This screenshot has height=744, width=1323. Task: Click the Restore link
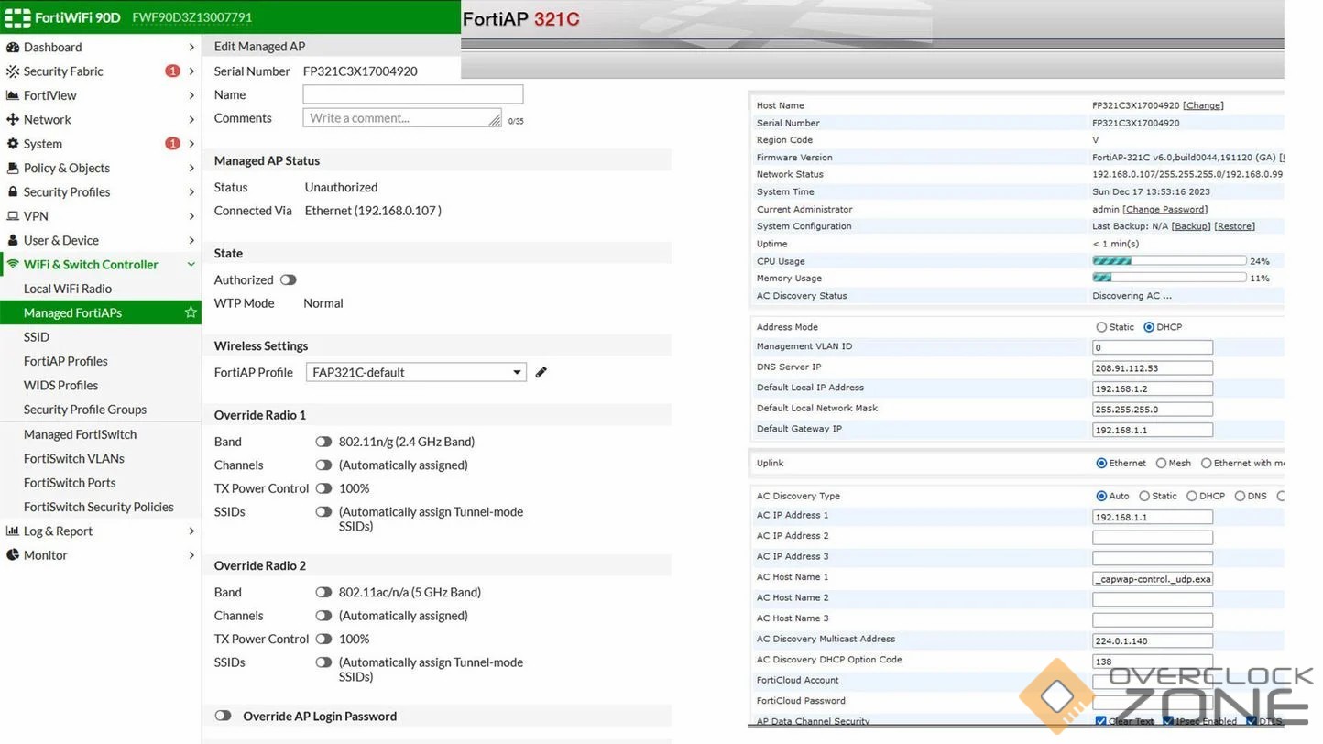pos(1234,226)
